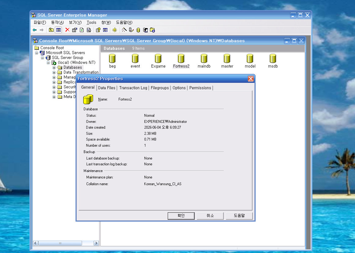Open the 도움말(H) menu
Image resolution: width=355 pixels, height=253 pixels.
coord(124,22)
